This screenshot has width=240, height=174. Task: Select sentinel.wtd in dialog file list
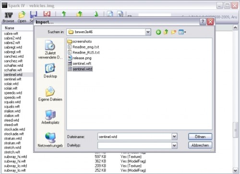pyautogui.click(x=80, y=69)
